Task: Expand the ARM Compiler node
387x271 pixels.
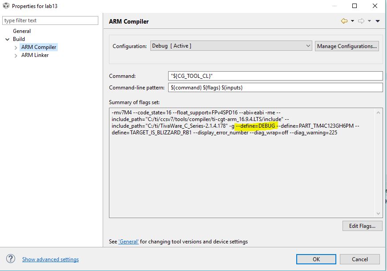Action: click(x=16, y=47)
